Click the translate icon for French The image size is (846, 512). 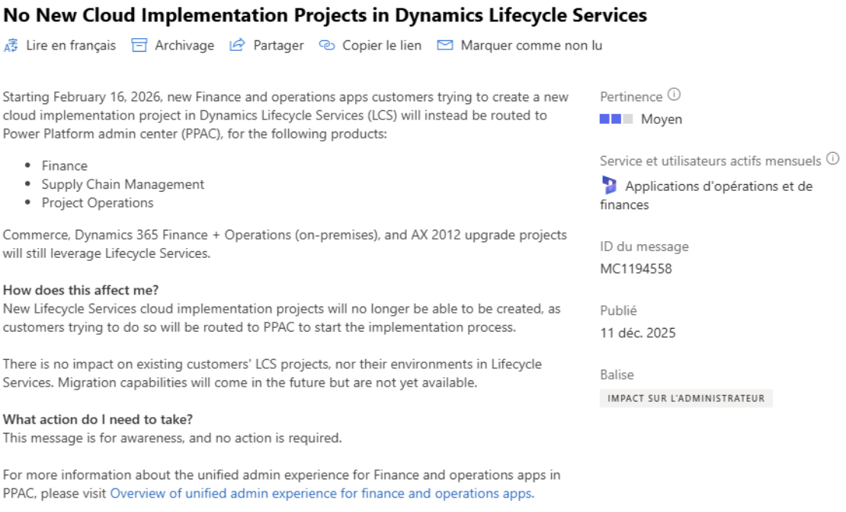tap(11, 46)
